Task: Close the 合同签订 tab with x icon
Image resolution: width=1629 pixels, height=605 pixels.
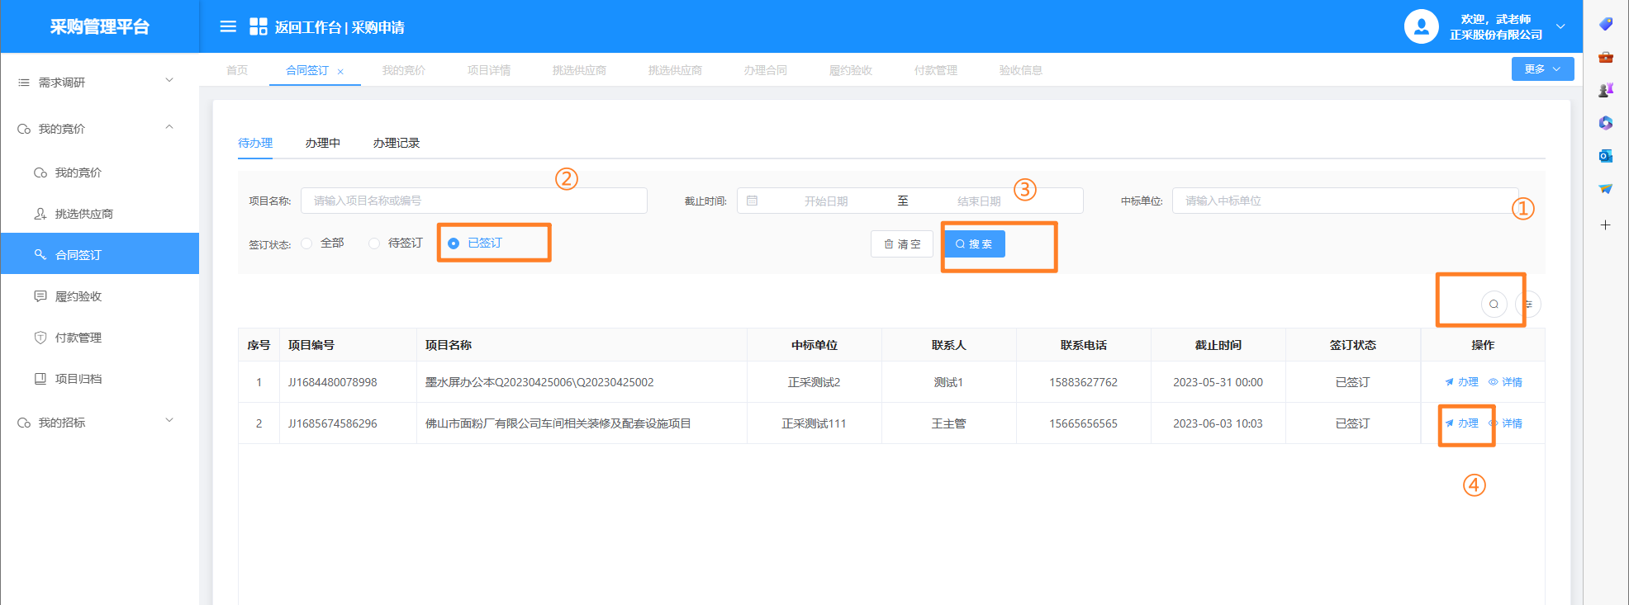Action: click(x=340, y=72)
